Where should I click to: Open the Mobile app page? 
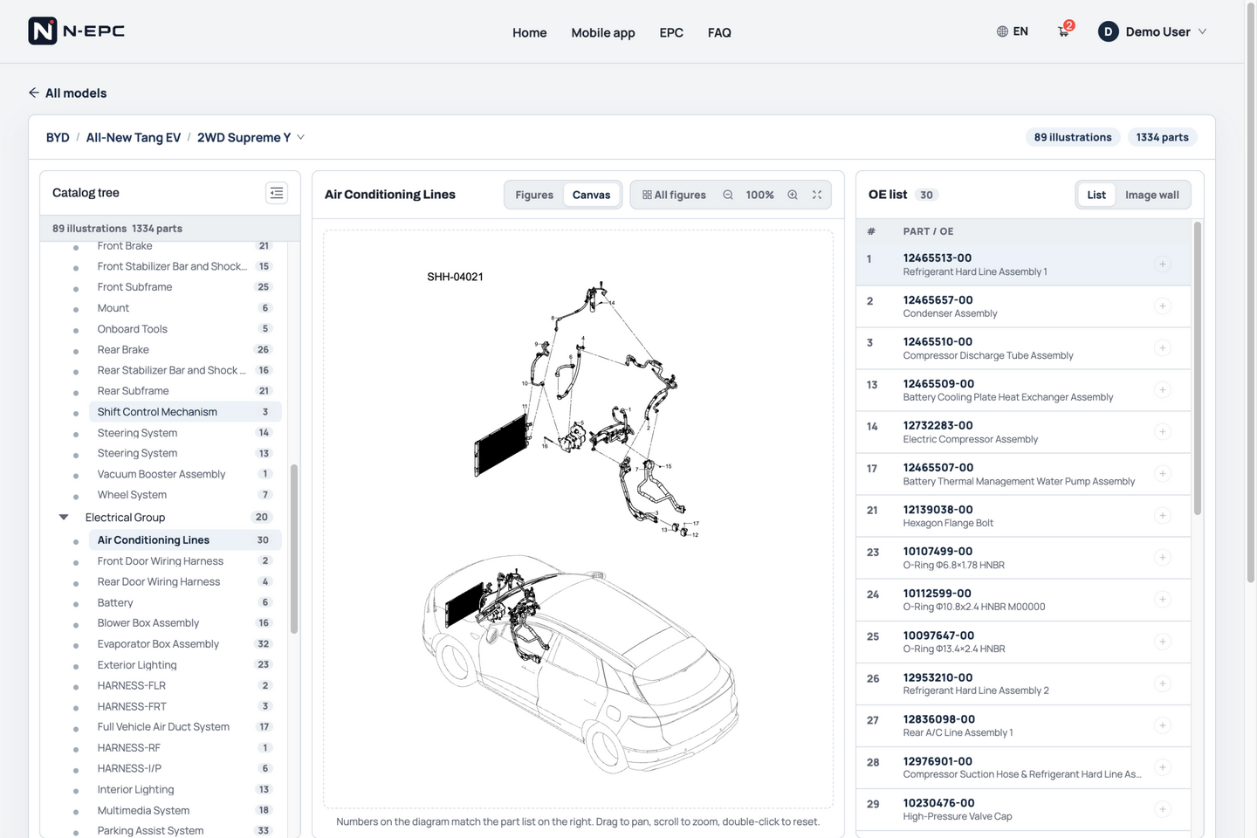pos(603,32)
